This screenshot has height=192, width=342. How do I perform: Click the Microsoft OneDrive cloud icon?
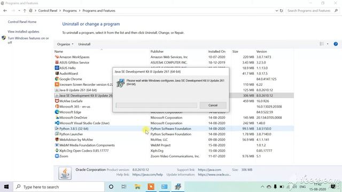click(x=57, y=117)
